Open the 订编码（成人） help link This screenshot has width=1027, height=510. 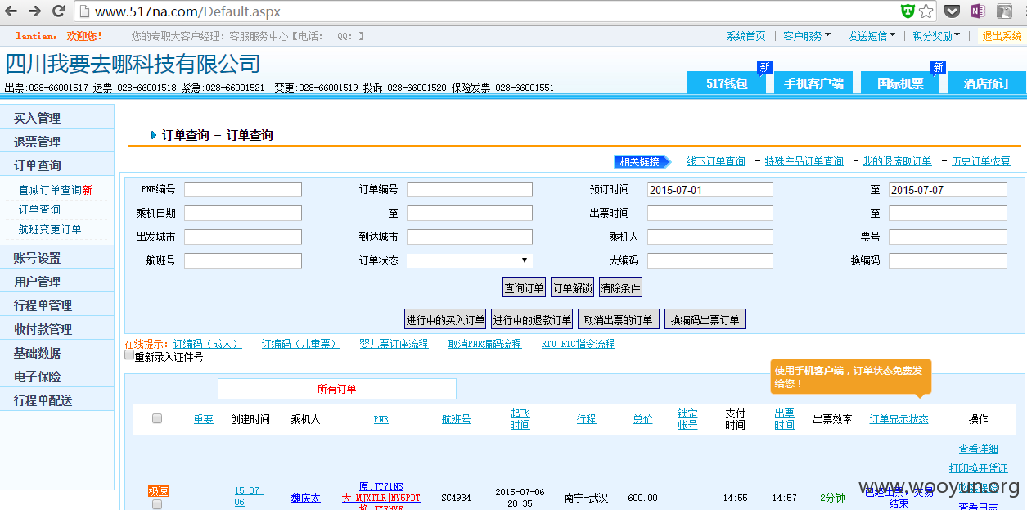tap(208, 344)
